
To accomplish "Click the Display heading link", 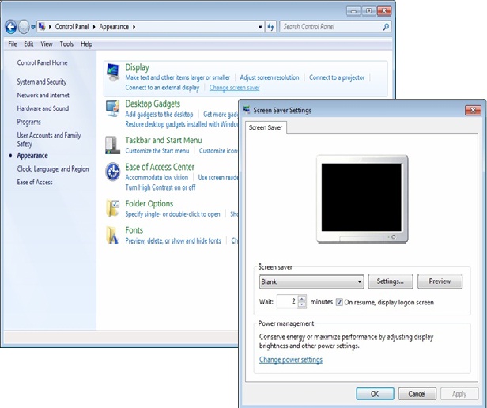I will [x=138, y=67].
